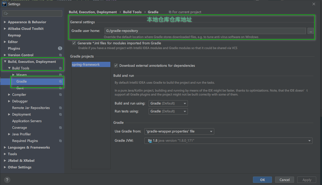Select Gradle in Build Tools tree
This screenshot has width=322, height=185.
22,82
